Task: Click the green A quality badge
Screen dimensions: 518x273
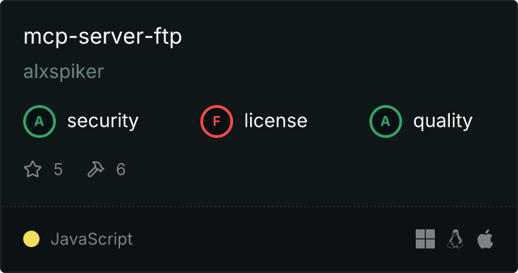Action: 386,121
